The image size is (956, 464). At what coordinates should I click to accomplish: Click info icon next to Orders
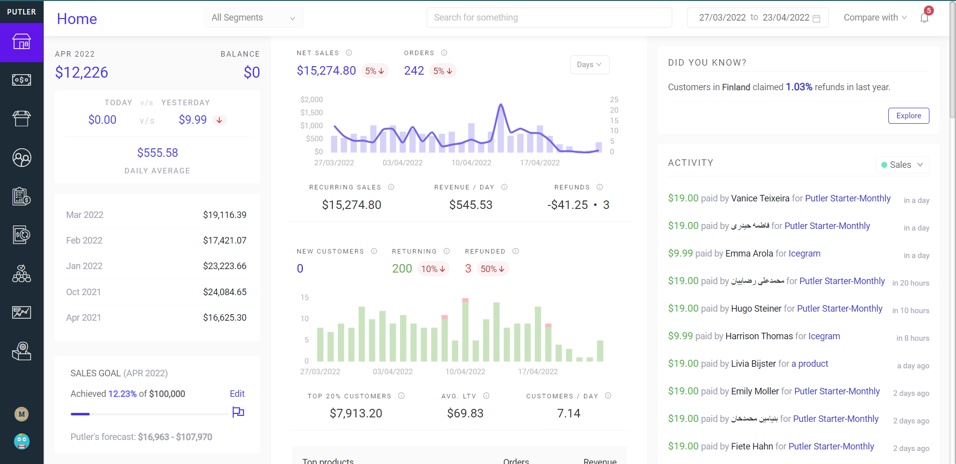[x=444, y=53]
